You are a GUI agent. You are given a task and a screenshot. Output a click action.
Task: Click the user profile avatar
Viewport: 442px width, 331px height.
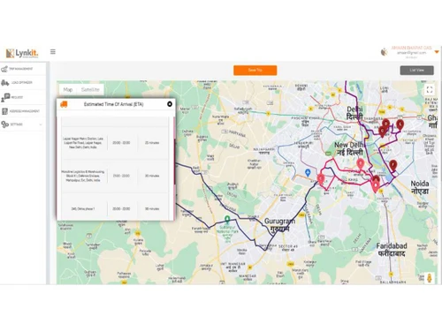[x=385, y=52]
